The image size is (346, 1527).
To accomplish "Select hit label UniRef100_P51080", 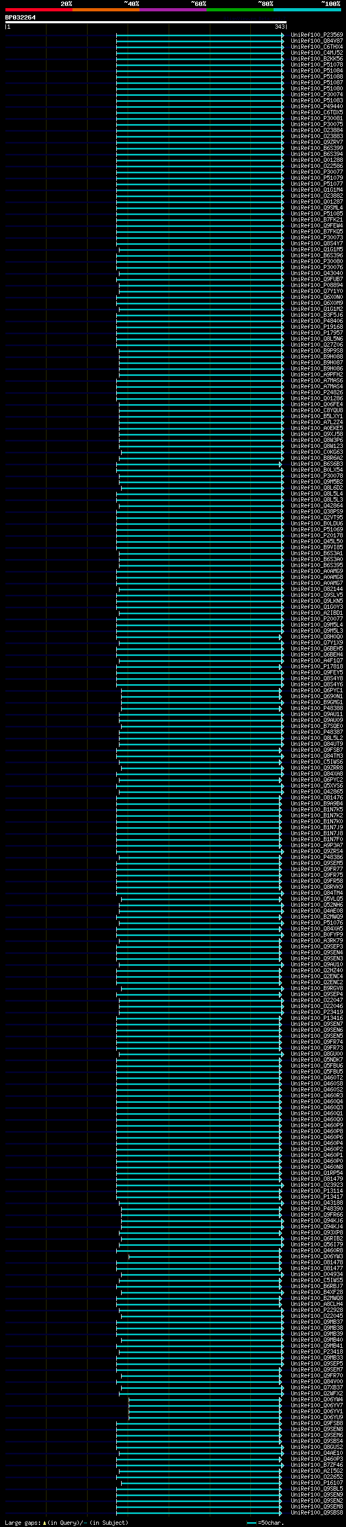I will point(317,88).
